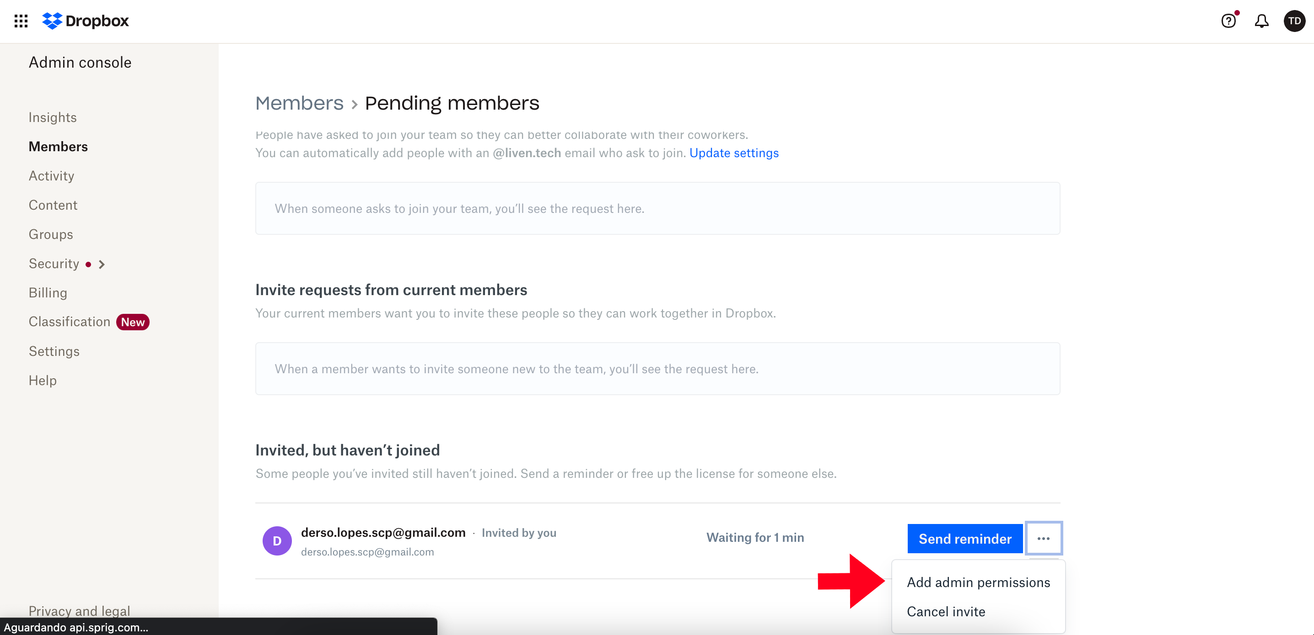Screen dimensions: 1314x635
Task: Expand the Security submenu chevron
Action: (x=102, y=265)
